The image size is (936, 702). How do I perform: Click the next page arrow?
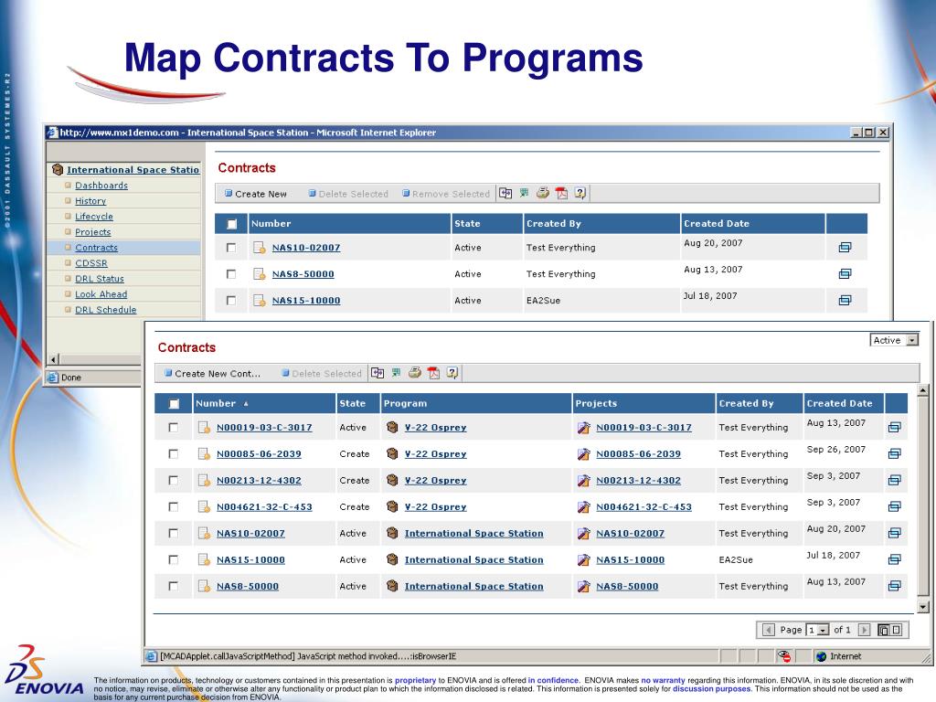pos(865,630)
